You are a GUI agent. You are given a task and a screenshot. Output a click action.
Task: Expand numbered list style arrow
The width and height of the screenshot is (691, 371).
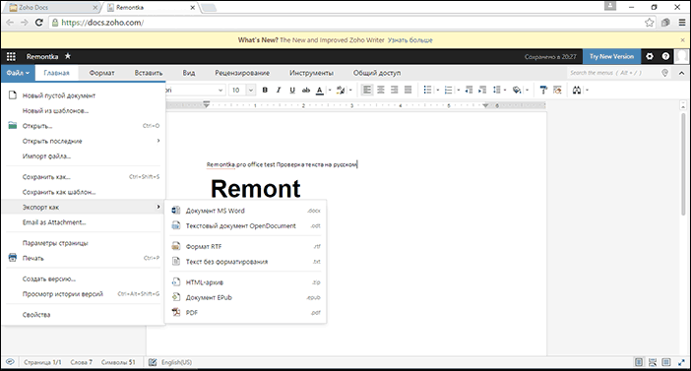pyautogui.click(x=459, y=91)
